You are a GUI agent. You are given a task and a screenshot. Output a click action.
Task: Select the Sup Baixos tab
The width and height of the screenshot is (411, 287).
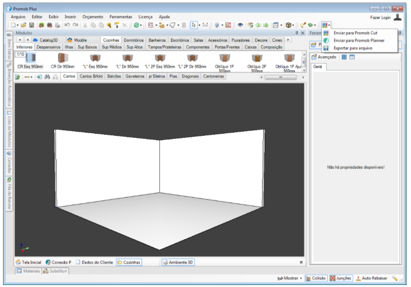point(87,47)
